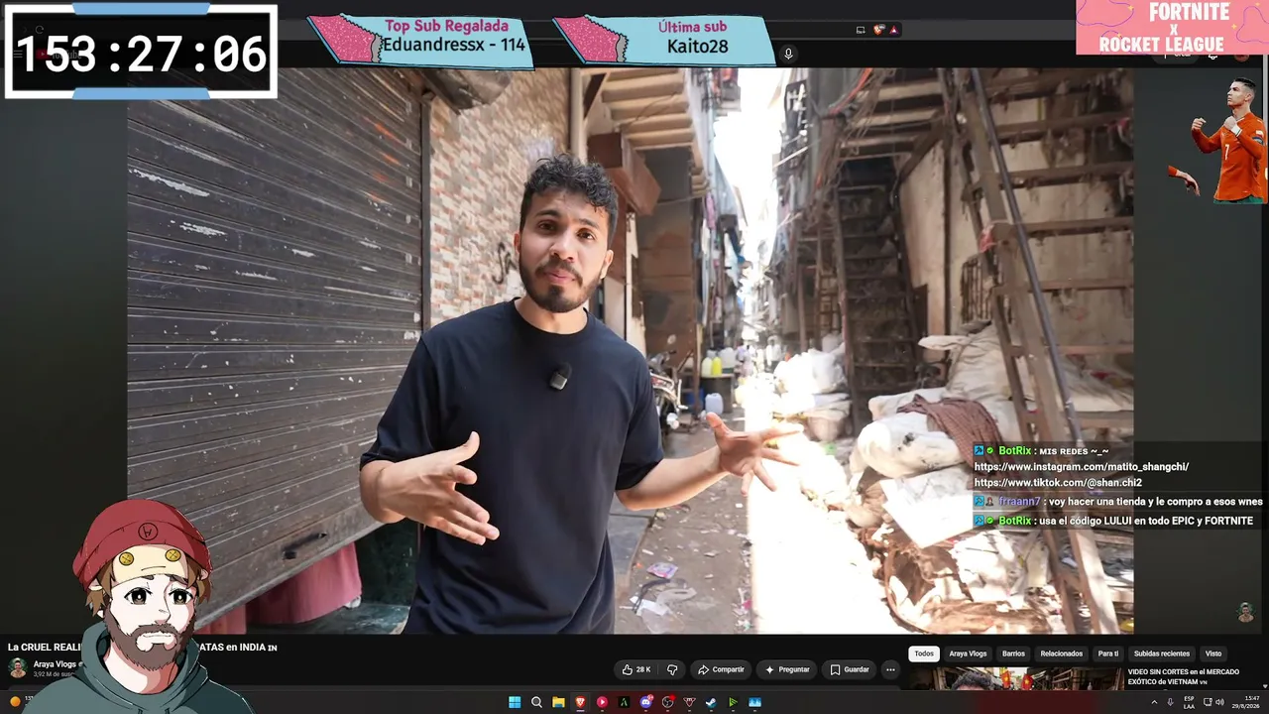Open the ESP LAA language switcher
1269x714 pixels.
click(1189, 702)
